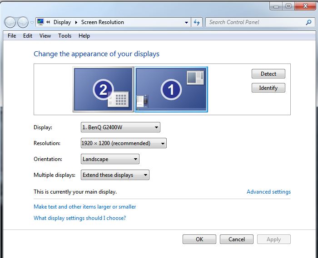The image size is (318, 258).
Task: Click inside Search Control Panel field
Action: (254, 22)
